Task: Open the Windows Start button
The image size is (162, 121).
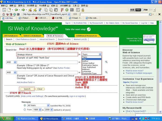Action: (7, 119)
